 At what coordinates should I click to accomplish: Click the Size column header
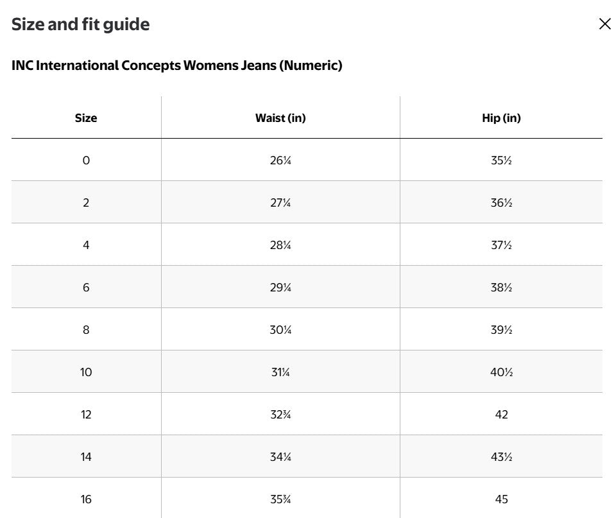(86, 118)
